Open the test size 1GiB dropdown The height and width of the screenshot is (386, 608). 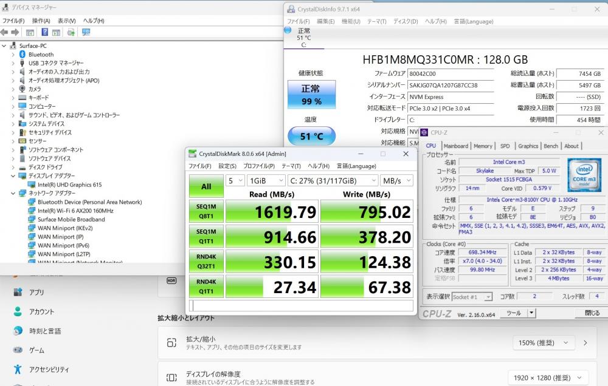pyautogui.click(x=266, y=180)
